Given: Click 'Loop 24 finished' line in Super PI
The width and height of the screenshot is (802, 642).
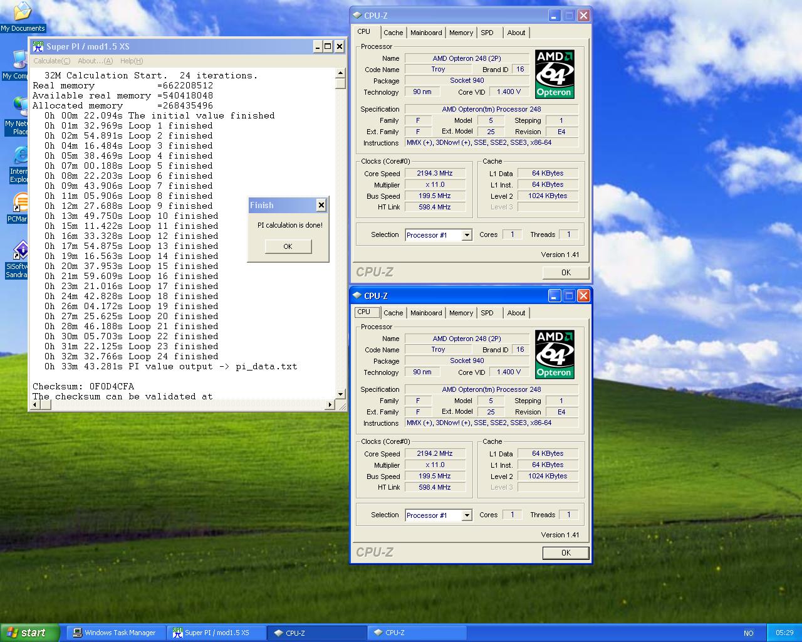Looking at the screenshot, I should pyautogui.click(x=132, y=357).
